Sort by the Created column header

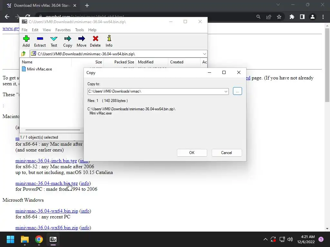coord(184,62)
